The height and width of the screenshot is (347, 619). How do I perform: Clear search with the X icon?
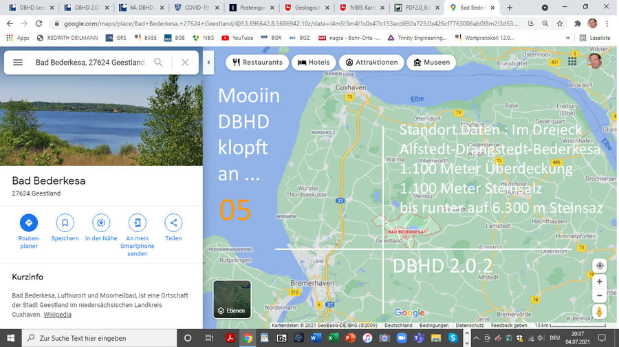tap(184, 63)
